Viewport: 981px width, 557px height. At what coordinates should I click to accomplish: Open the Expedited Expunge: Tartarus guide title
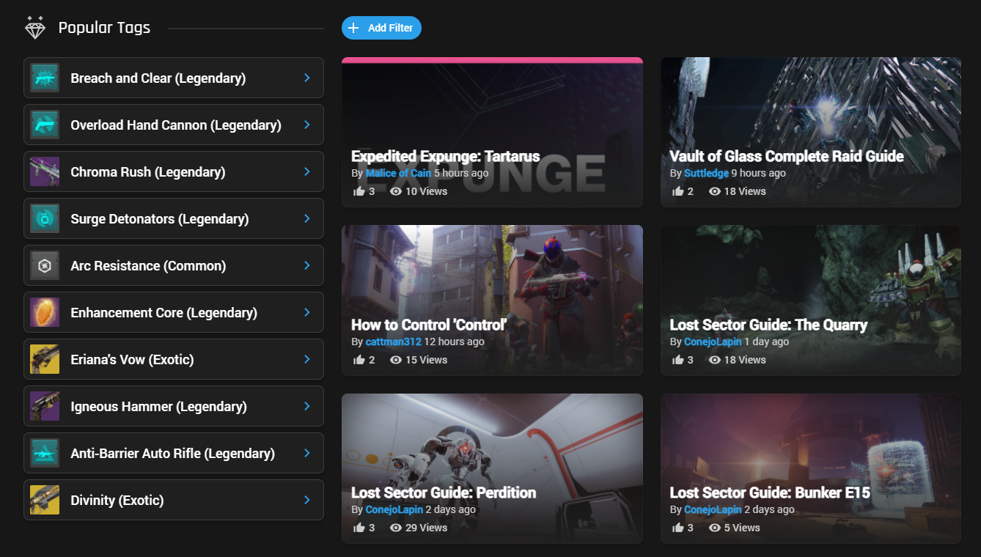[x=445, y=156]
